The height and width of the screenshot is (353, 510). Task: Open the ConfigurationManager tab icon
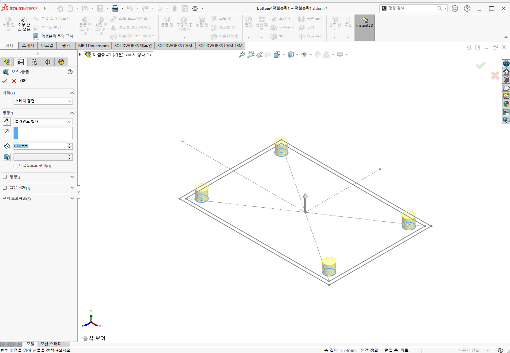(34, 62)
